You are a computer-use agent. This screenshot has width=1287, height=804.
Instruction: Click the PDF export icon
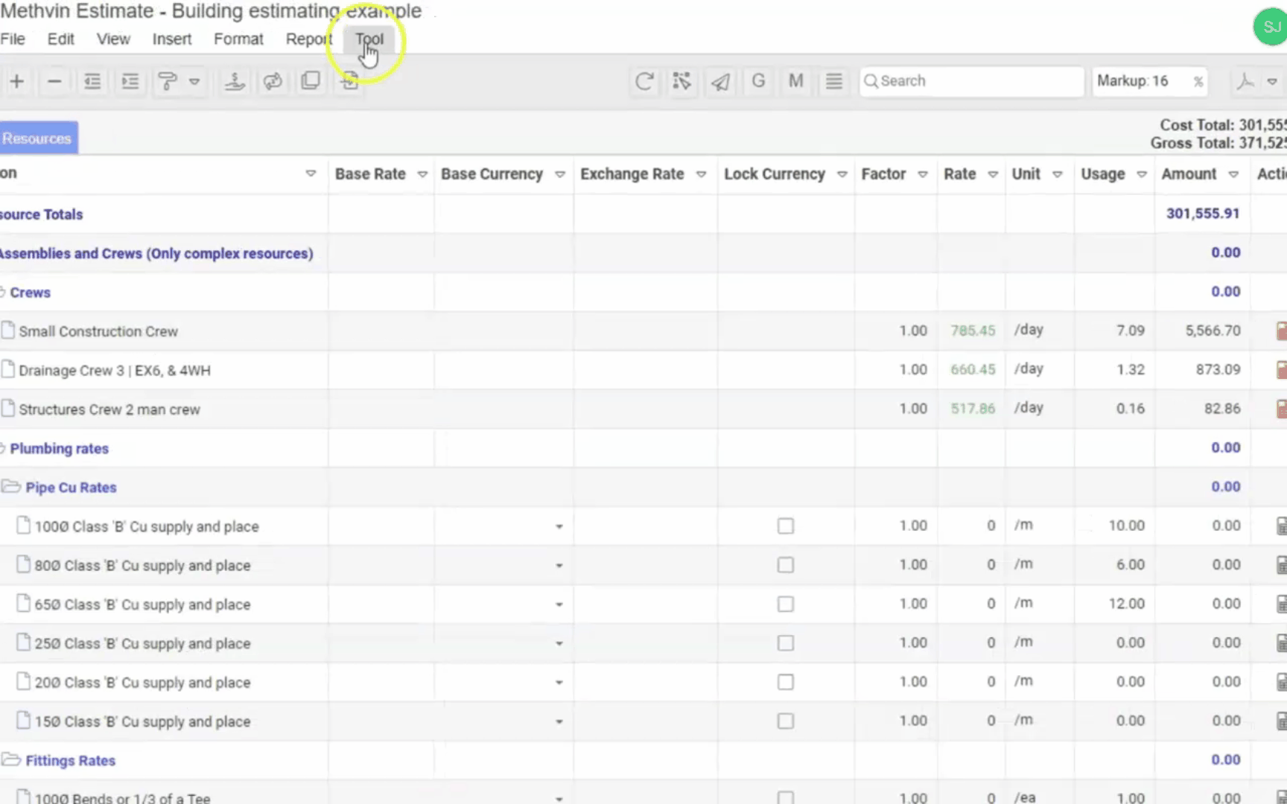pyautogui.click(x=1245, y=81)
